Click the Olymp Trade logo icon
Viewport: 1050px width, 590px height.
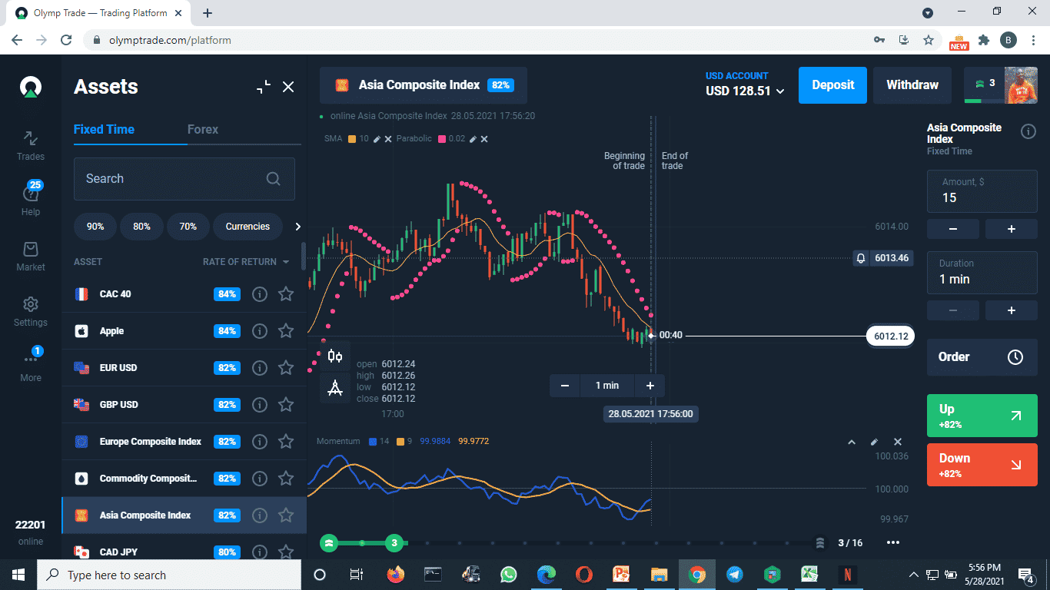pyautogui.click(x=31, y=87)
